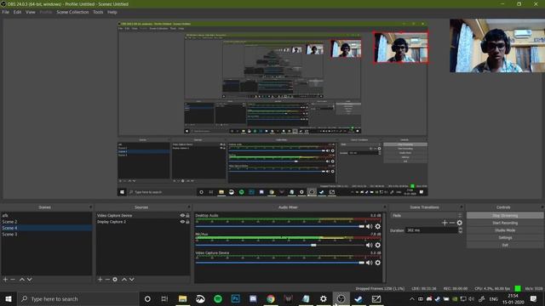Enable Studio Mode
545x306 pixels.
click(x=505, y=230)
